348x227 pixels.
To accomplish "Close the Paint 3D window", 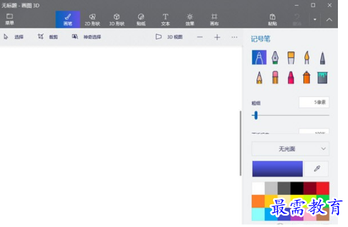I will click(x=330, y=5).
